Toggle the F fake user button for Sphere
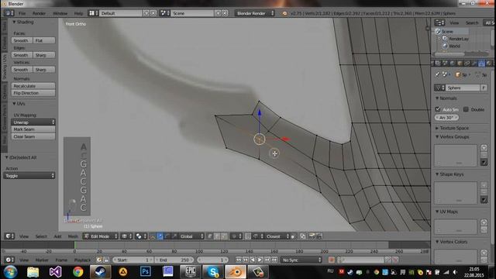Image resolution: width=496 pixels, height=279 pixels. tap(484, 88)
